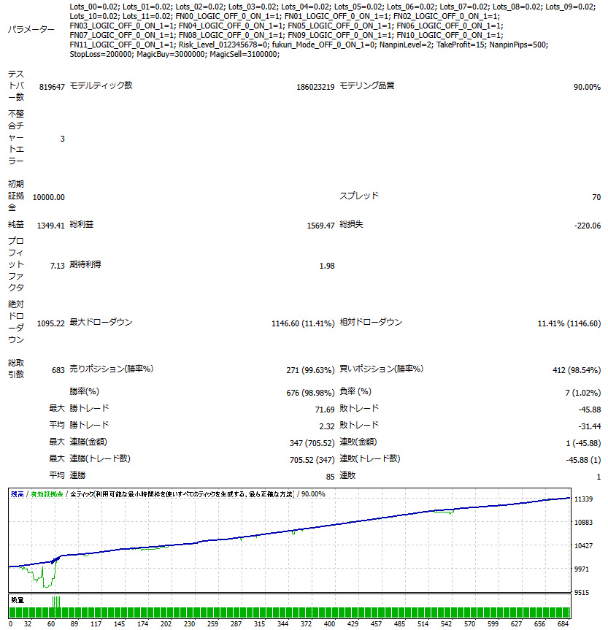Image resolution: width=608 pixels, height=630 pixels.
Task: Click the absolute drawdown value 1095.22
Action: (50, 324)
